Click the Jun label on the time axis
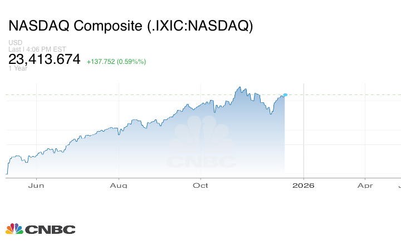The image size is (401, 250). tap(36, 186)
